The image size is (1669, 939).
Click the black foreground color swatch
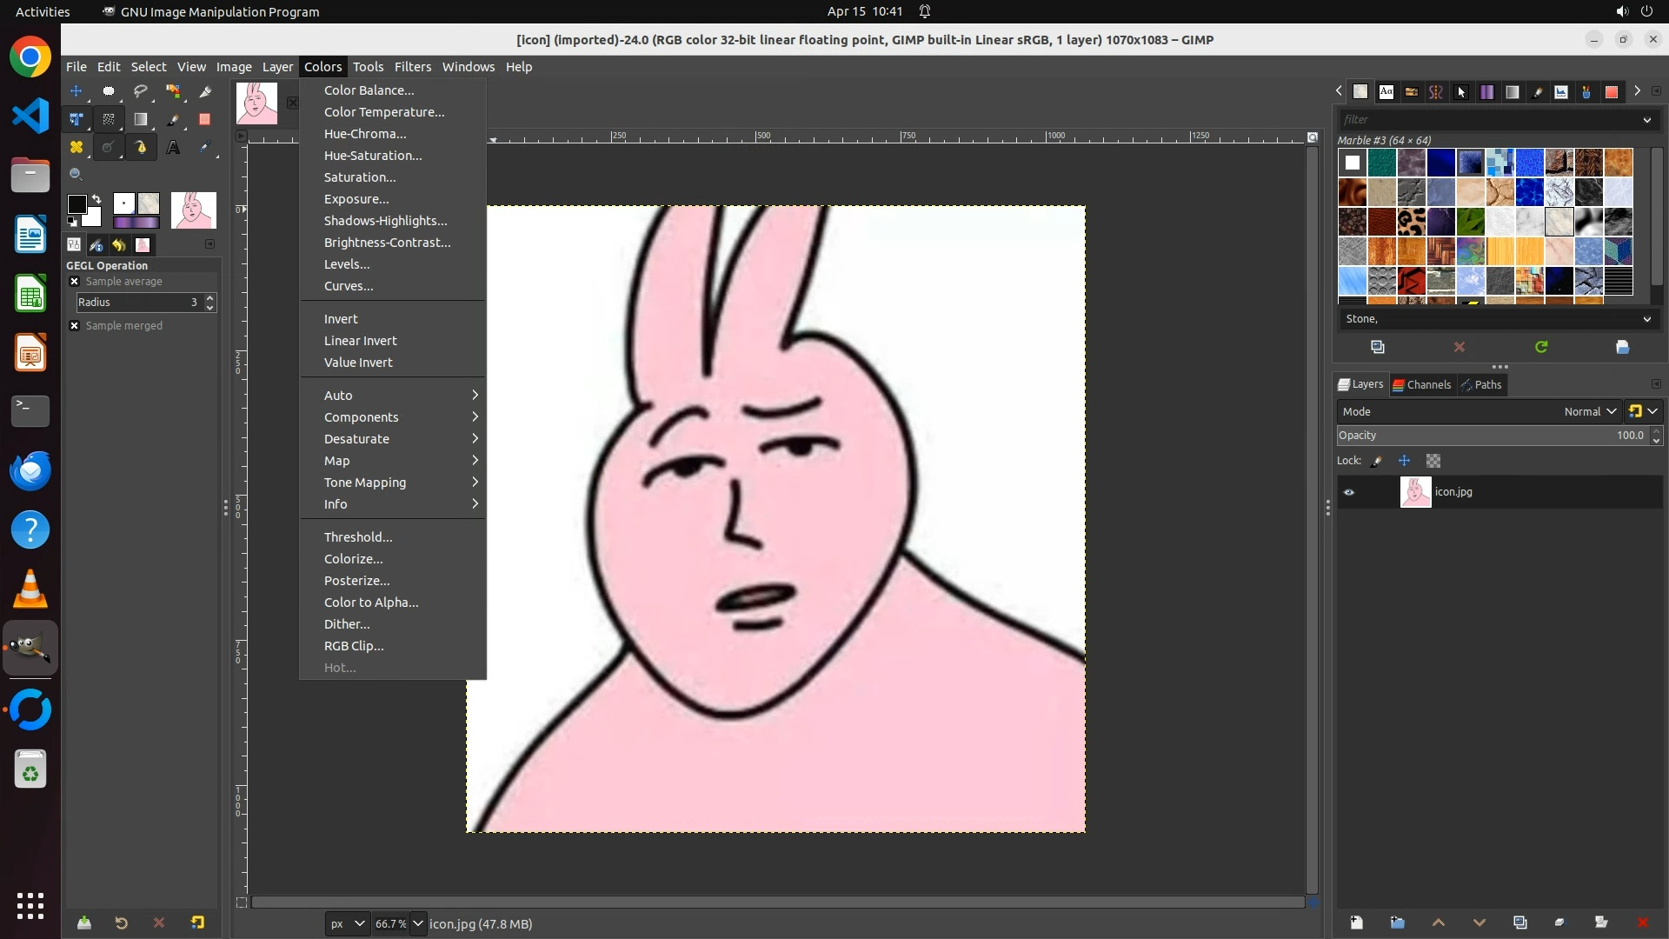(76, 203)
